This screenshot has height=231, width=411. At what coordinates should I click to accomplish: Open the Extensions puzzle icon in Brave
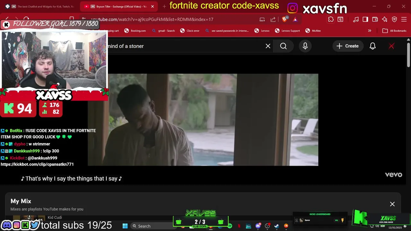click(x=331, y=19)
